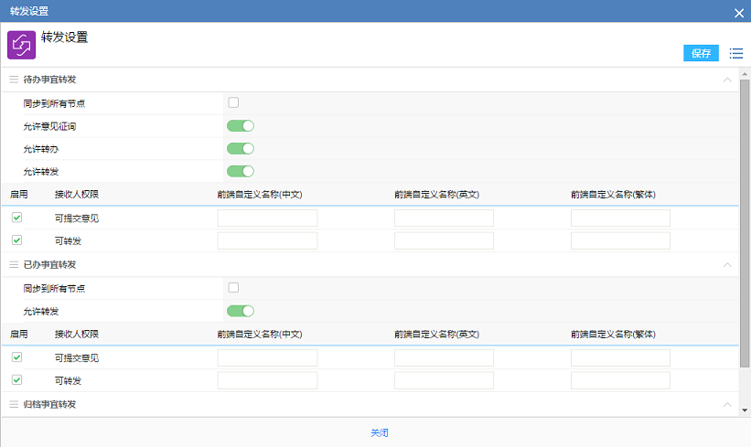Click Traditional name field for 已办 可提交意见

(x=620, y=358)
